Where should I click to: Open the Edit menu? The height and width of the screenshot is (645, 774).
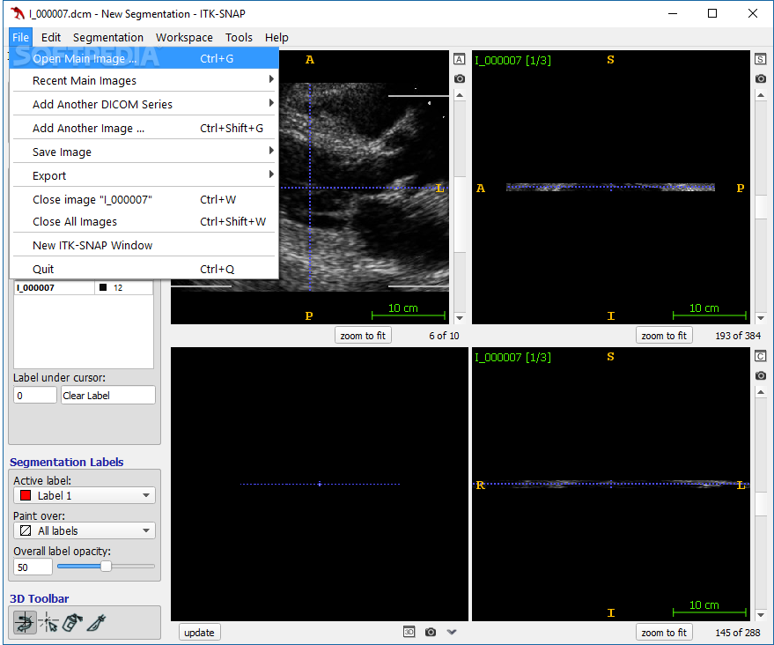pyautogui.click(x=51, y=38)
